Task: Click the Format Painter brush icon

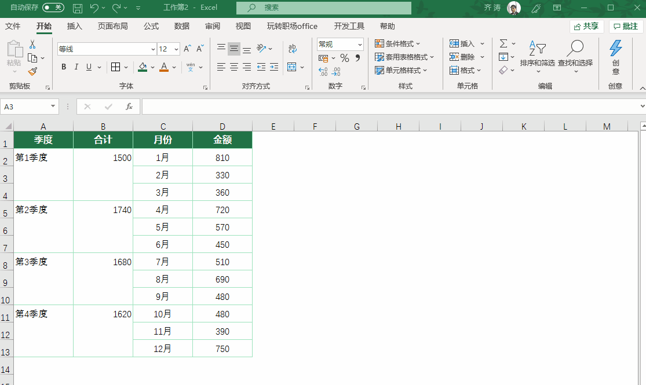Action: pyautogui.click(x=32, y=71)
